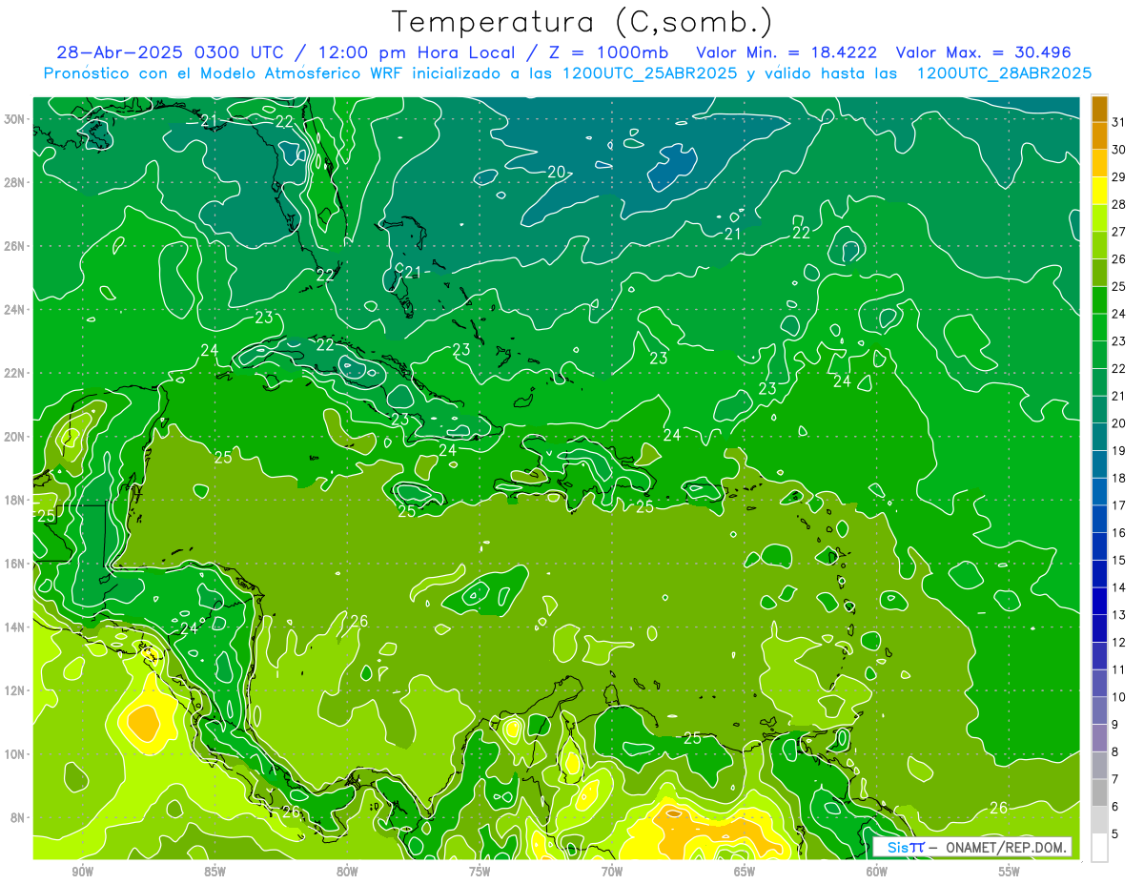This screenshot has height=884, width=1144.
Task: Click the teal legend swatch between 19 and 20
Action: point(1099,437)
